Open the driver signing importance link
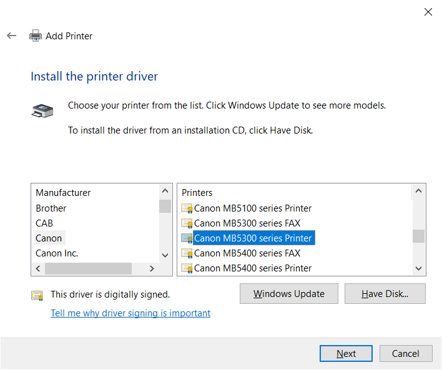 [x=130, y=313]
